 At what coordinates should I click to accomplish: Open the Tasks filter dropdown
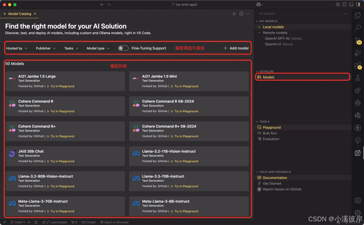coord(71,48)
